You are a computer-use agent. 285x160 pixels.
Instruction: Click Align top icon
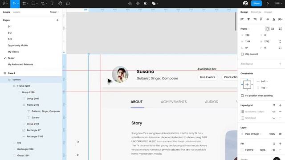coord(261,19)
